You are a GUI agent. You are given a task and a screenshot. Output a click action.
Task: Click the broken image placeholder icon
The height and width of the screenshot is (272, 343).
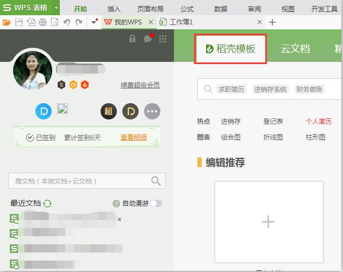(63, 109)
